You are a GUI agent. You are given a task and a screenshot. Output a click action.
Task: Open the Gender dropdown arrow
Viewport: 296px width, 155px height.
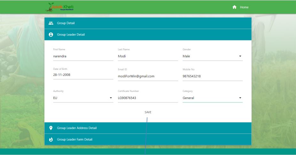click(x=240, y=57)
